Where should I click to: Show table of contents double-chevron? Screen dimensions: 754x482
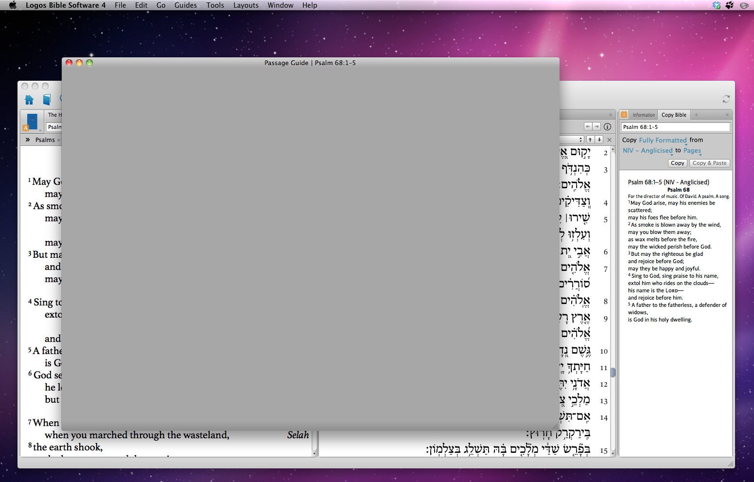(28, 140)
